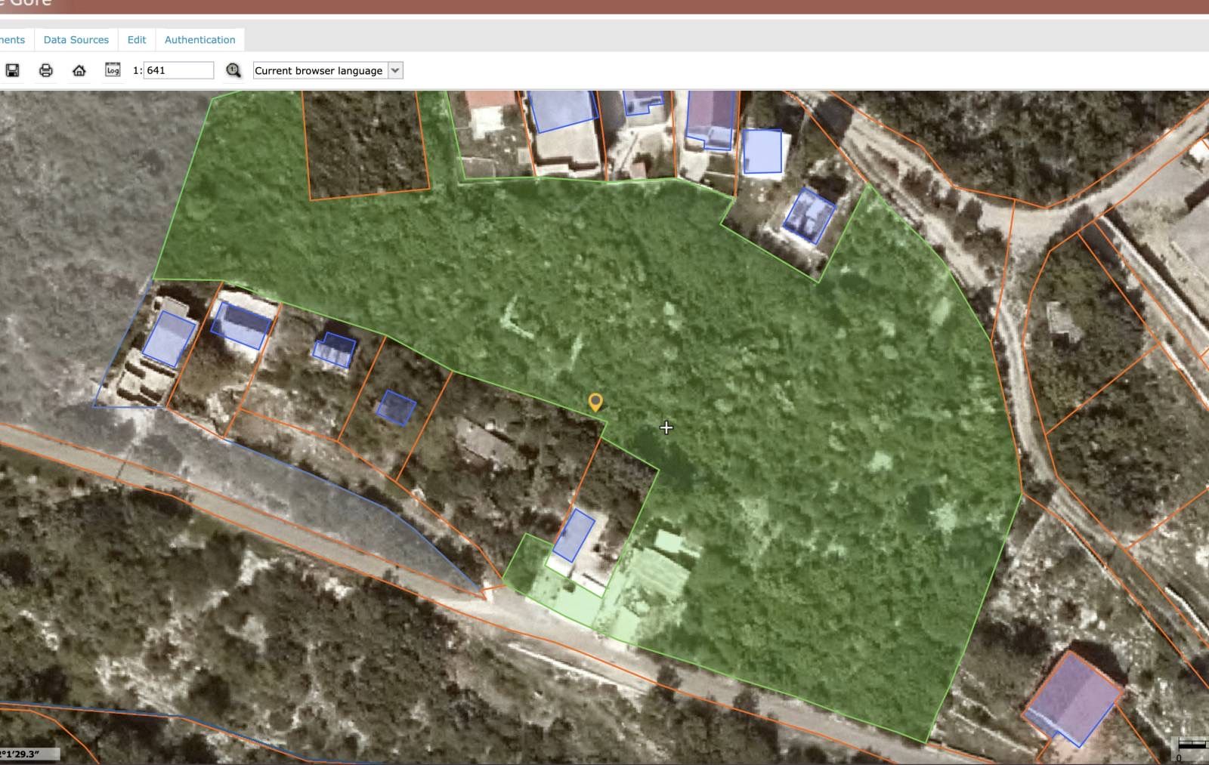Open the Current browser language dropdown
The width and height of the screenshot is (1209, 765).
pos(319,70)
